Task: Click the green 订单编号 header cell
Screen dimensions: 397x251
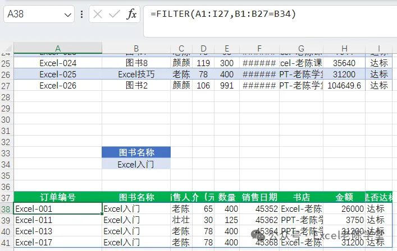Action: pos(58,197)
